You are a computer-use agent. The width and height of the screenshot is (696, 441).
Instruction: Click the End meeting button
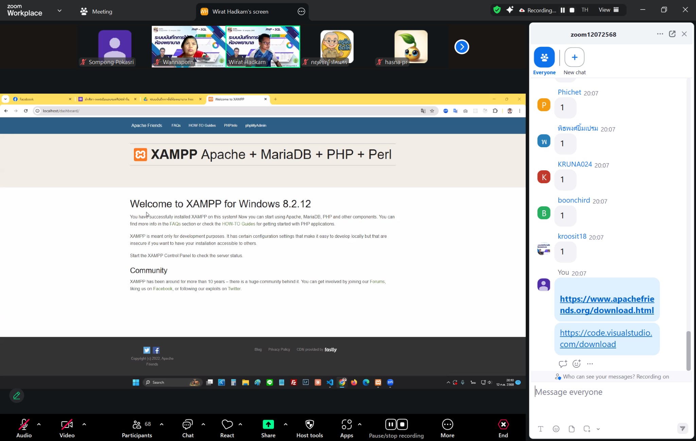pos(503,424)
